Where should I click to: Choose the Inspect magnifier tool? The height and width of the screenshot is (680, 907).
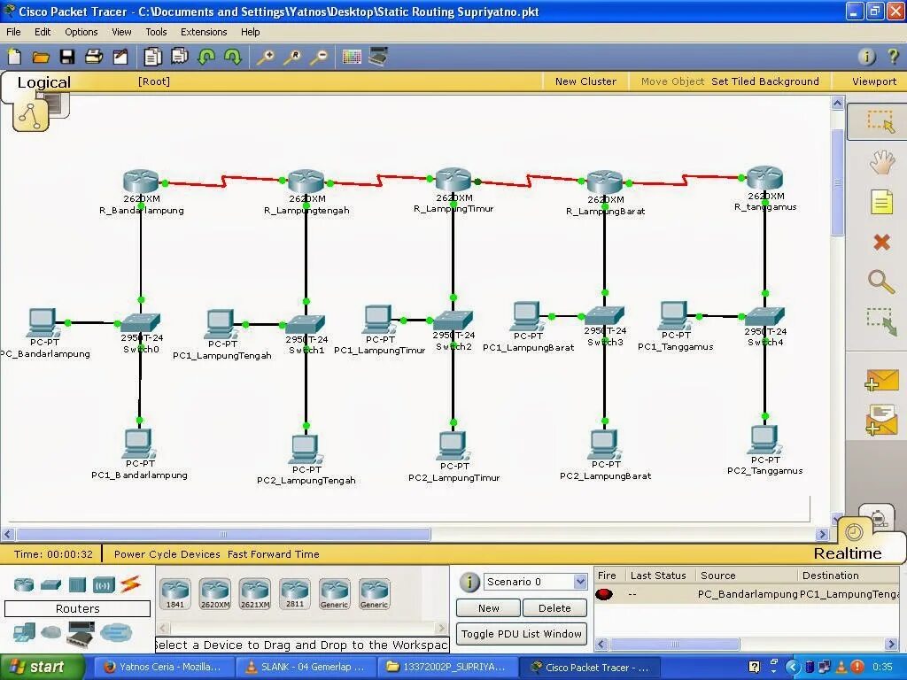click(x=881, y=282)
